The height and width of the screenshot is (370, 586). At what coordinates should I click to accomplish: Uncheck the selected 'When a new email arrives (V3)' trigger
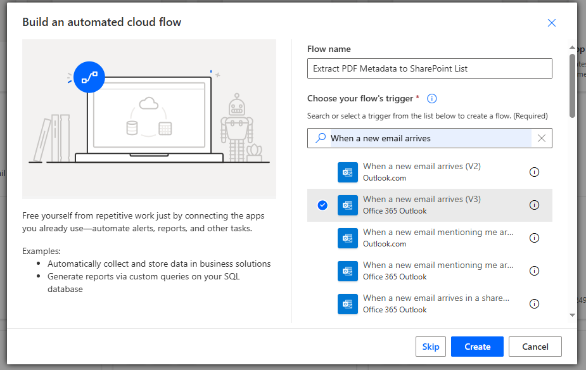(x=322, y=205)
